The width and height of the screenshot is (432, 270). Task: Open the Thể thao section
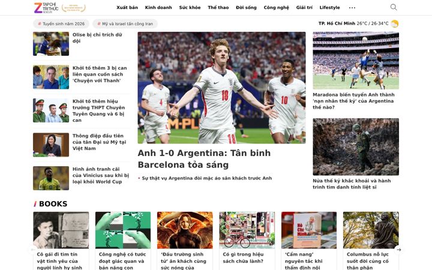(218, 7)
